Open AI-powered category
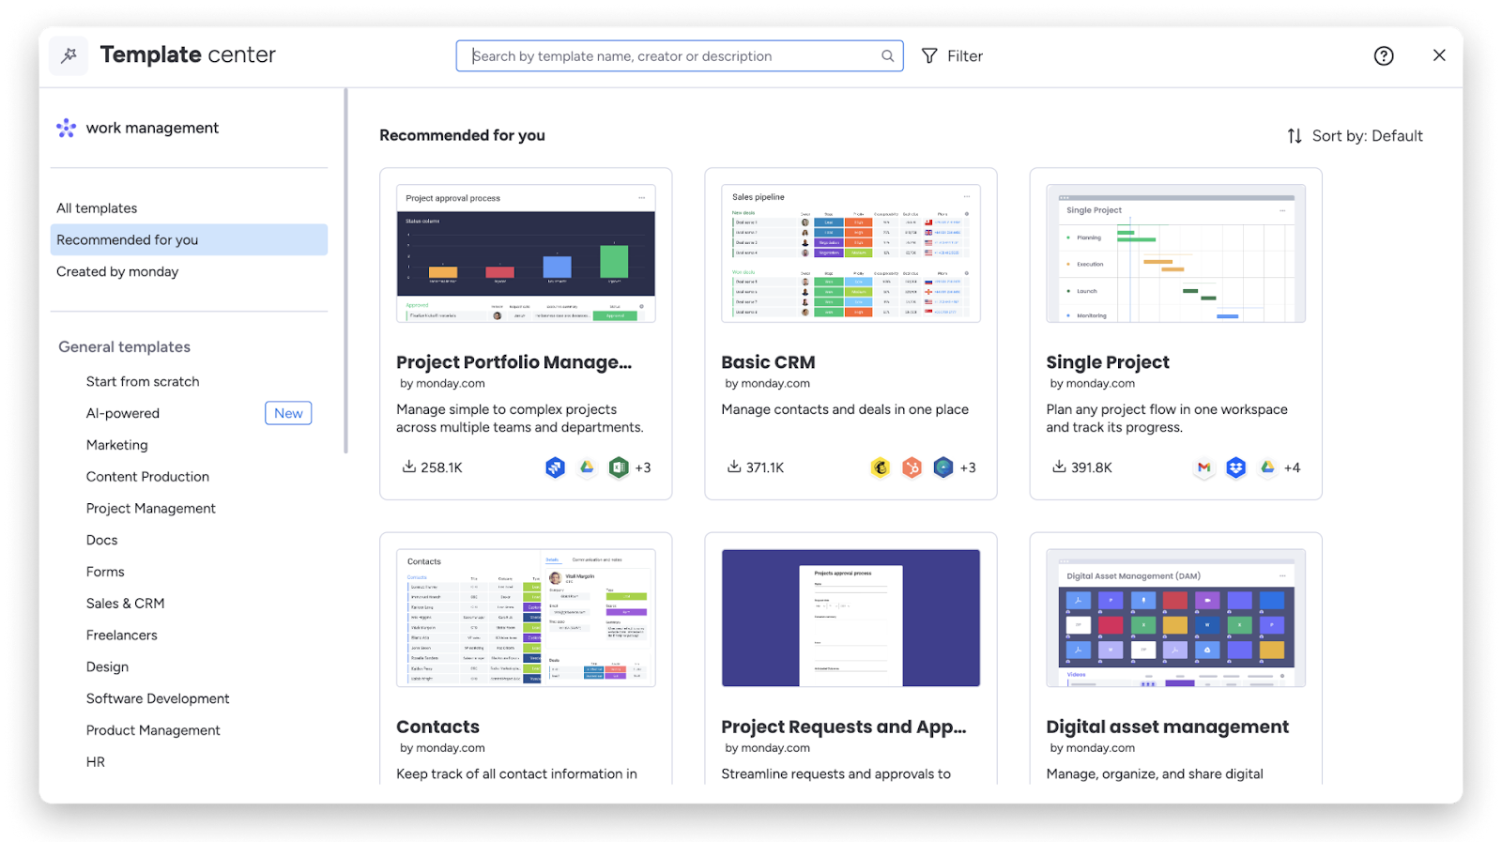This screenshot has width=1502, height=842. pos(123,414)
